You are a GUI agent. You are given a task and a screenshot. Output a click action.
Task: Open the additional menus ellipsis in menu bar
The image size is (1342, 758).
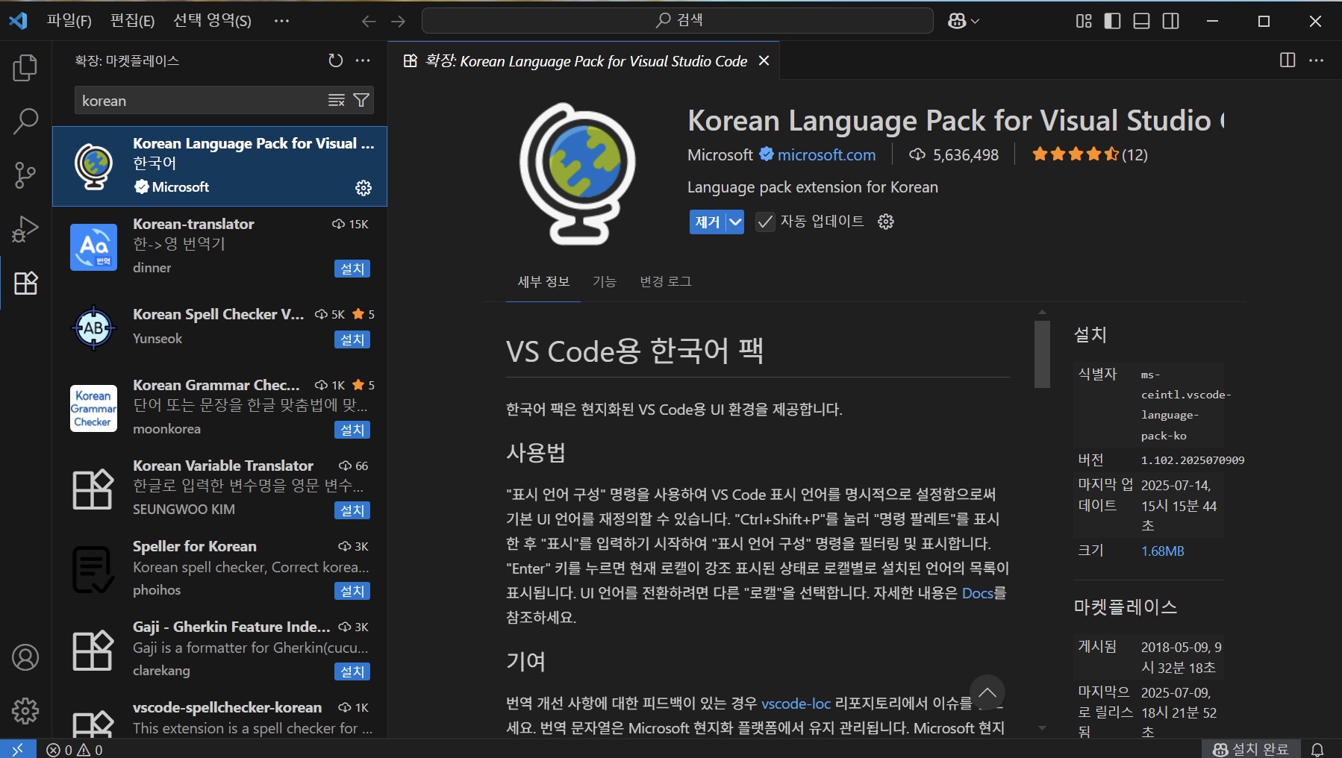[281, 21]
